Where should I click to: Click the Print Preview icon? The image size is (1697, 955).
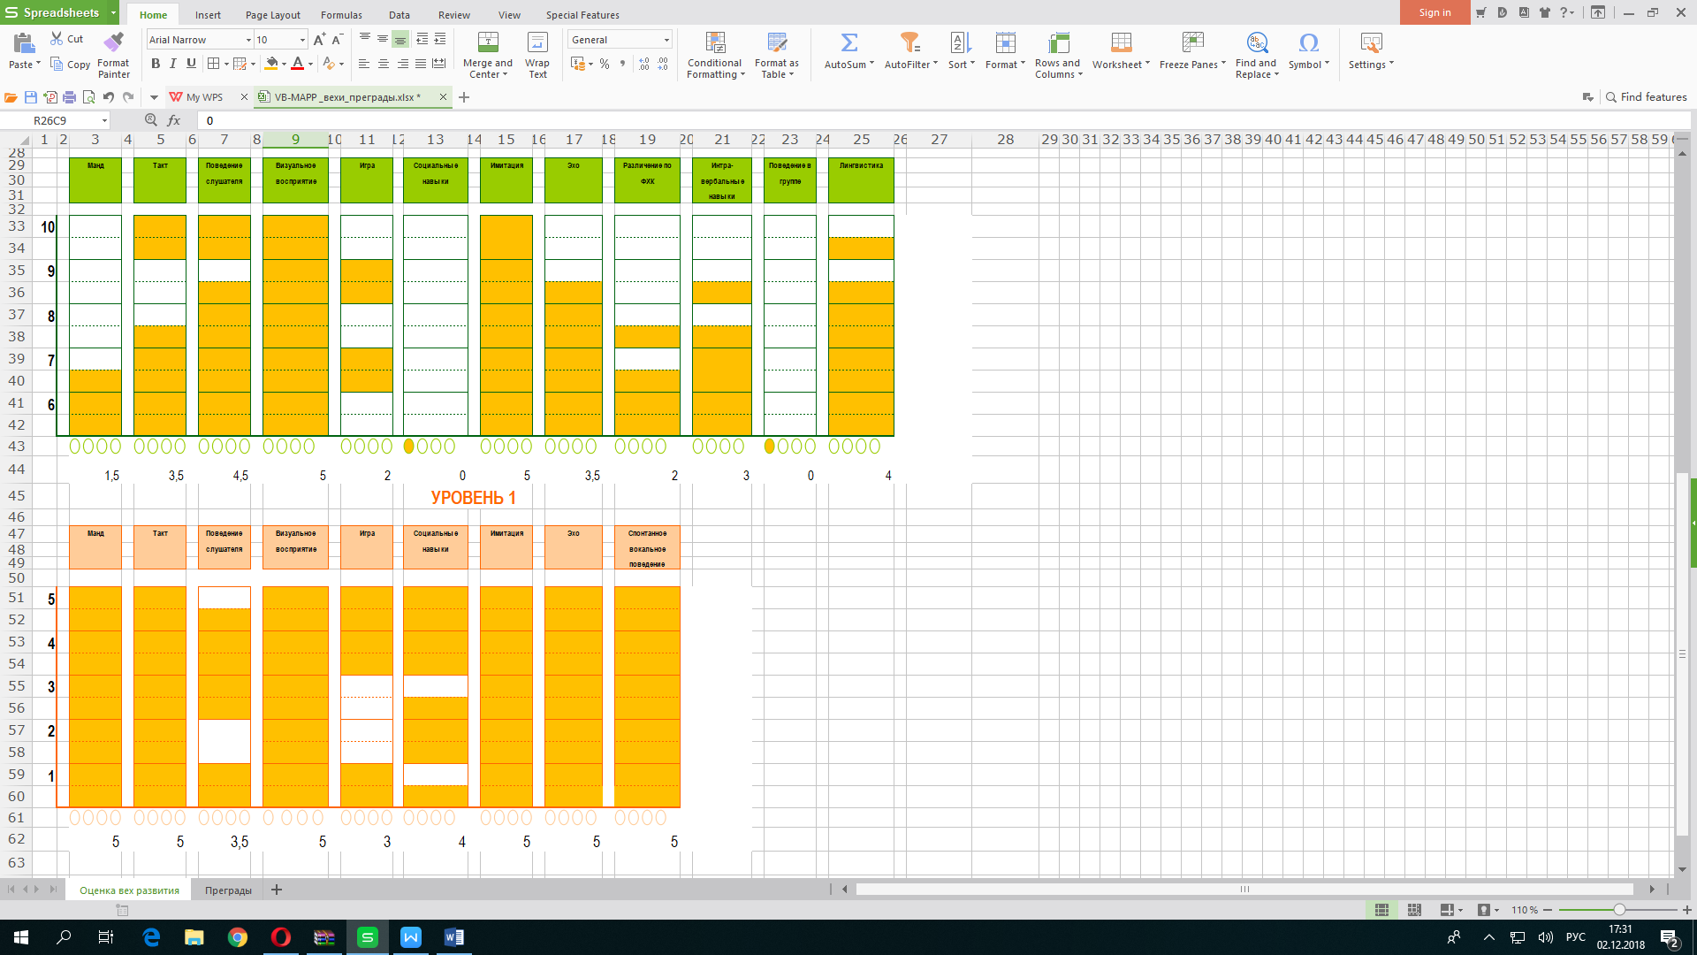point(88,97)
